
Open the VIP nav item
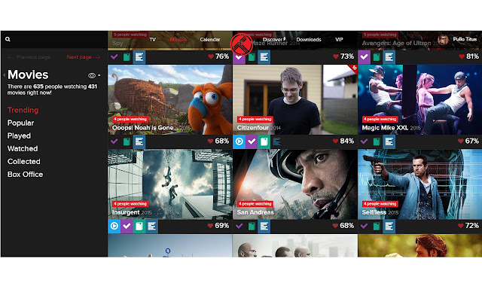pyautogui.click(x=339, y=40)
